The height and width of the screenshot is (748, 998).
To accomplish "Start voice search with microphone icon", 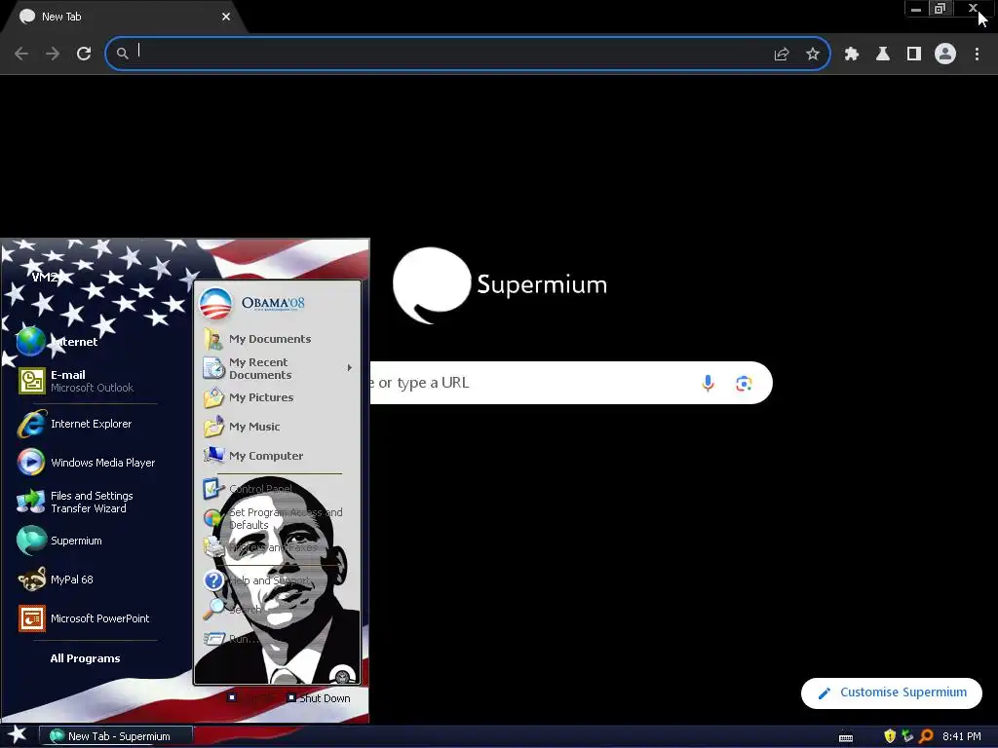I will point(708,383).
